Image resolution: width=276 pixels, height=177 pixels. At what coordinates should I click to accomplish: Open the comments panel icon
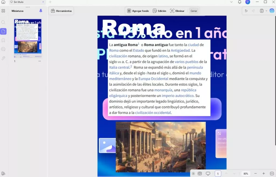tap(3, 49)
